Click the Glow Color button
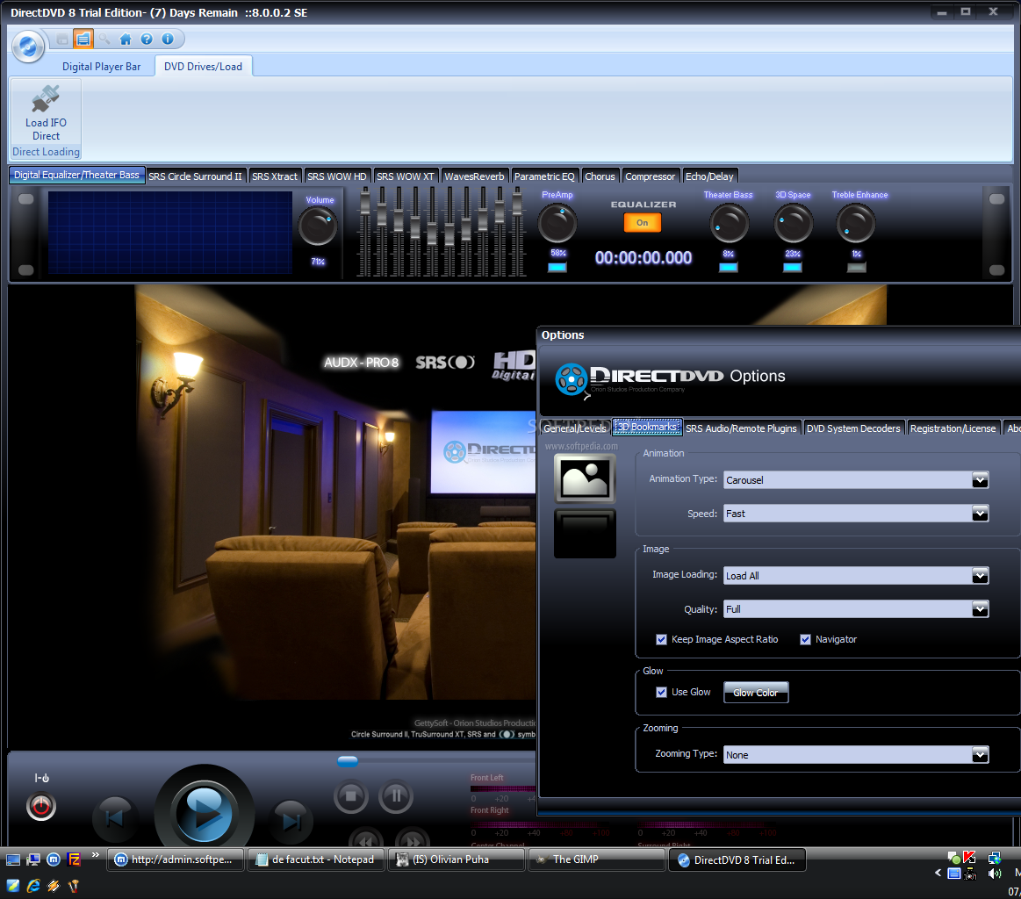The width and height of the screenshot is (1021, 899). tap(755, 693)
